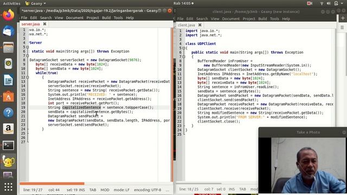
Task: Click clientSocket.close() line in client code
Action: [x=219, y=121]
